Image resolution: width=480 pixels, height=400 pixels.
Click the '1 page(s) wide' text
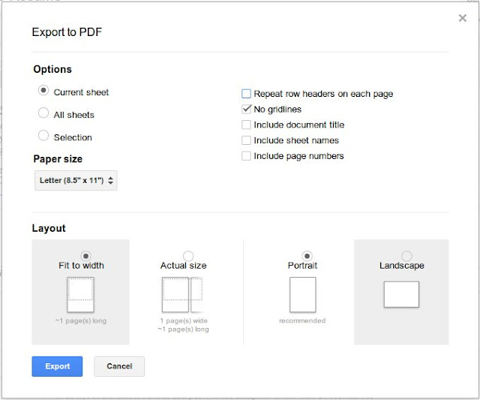184,320
